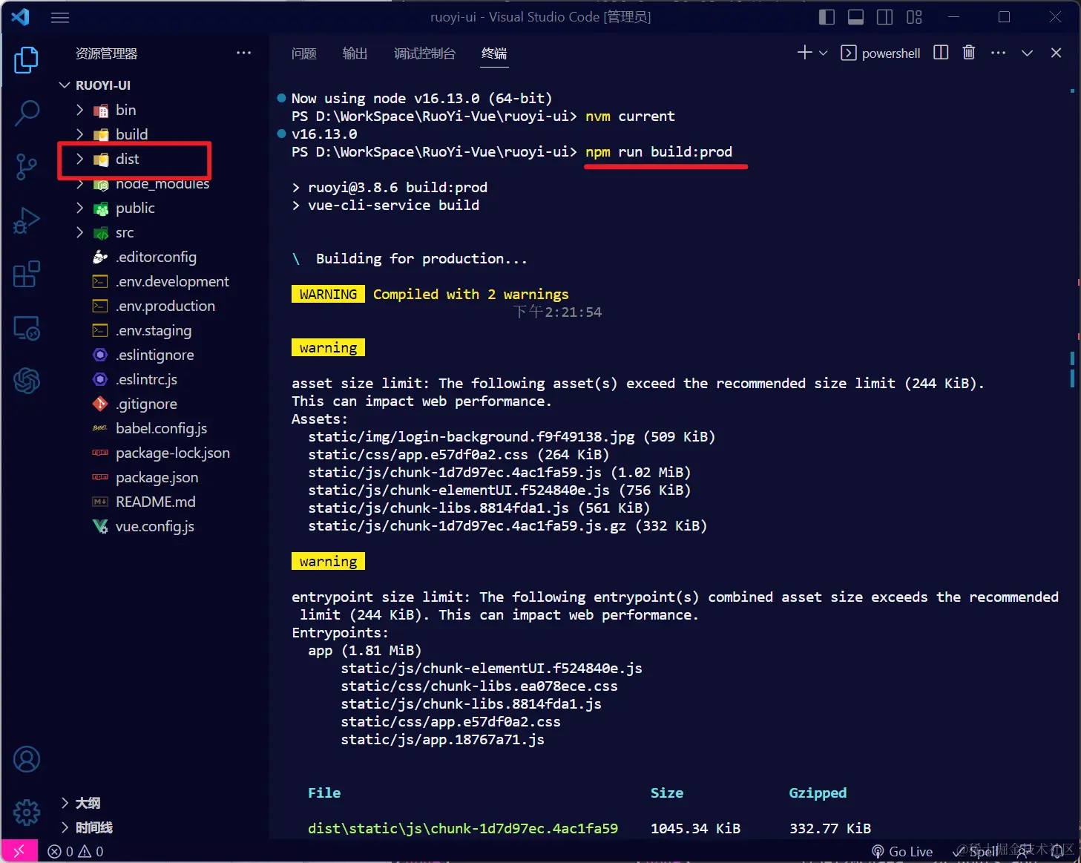Open Explorer more actions ellipsis
The height and width of the screenshot is (863, 1081).
click(243, 53)
